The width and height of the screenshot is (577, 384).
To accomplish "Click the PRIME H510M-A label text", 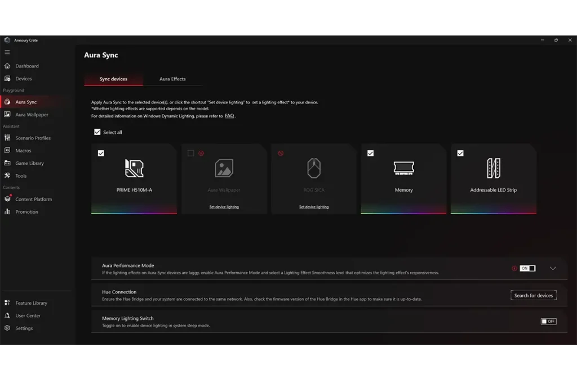I will click(134, 190).
